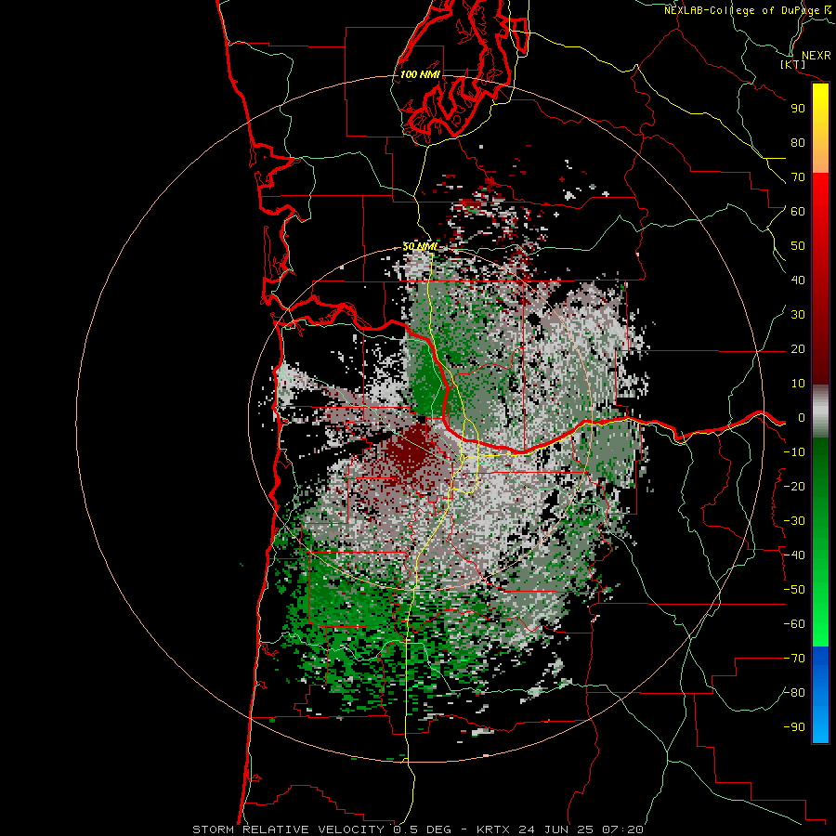Click the 70 value on the velocity scale

point(798,177)
